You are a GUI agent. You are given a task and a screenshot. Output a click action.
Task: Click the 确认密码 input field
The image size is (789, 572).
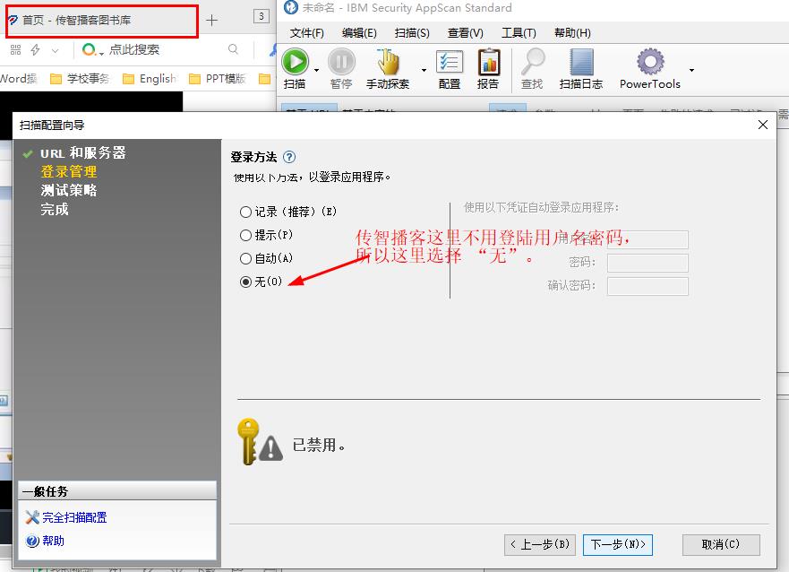coord(647,286)
